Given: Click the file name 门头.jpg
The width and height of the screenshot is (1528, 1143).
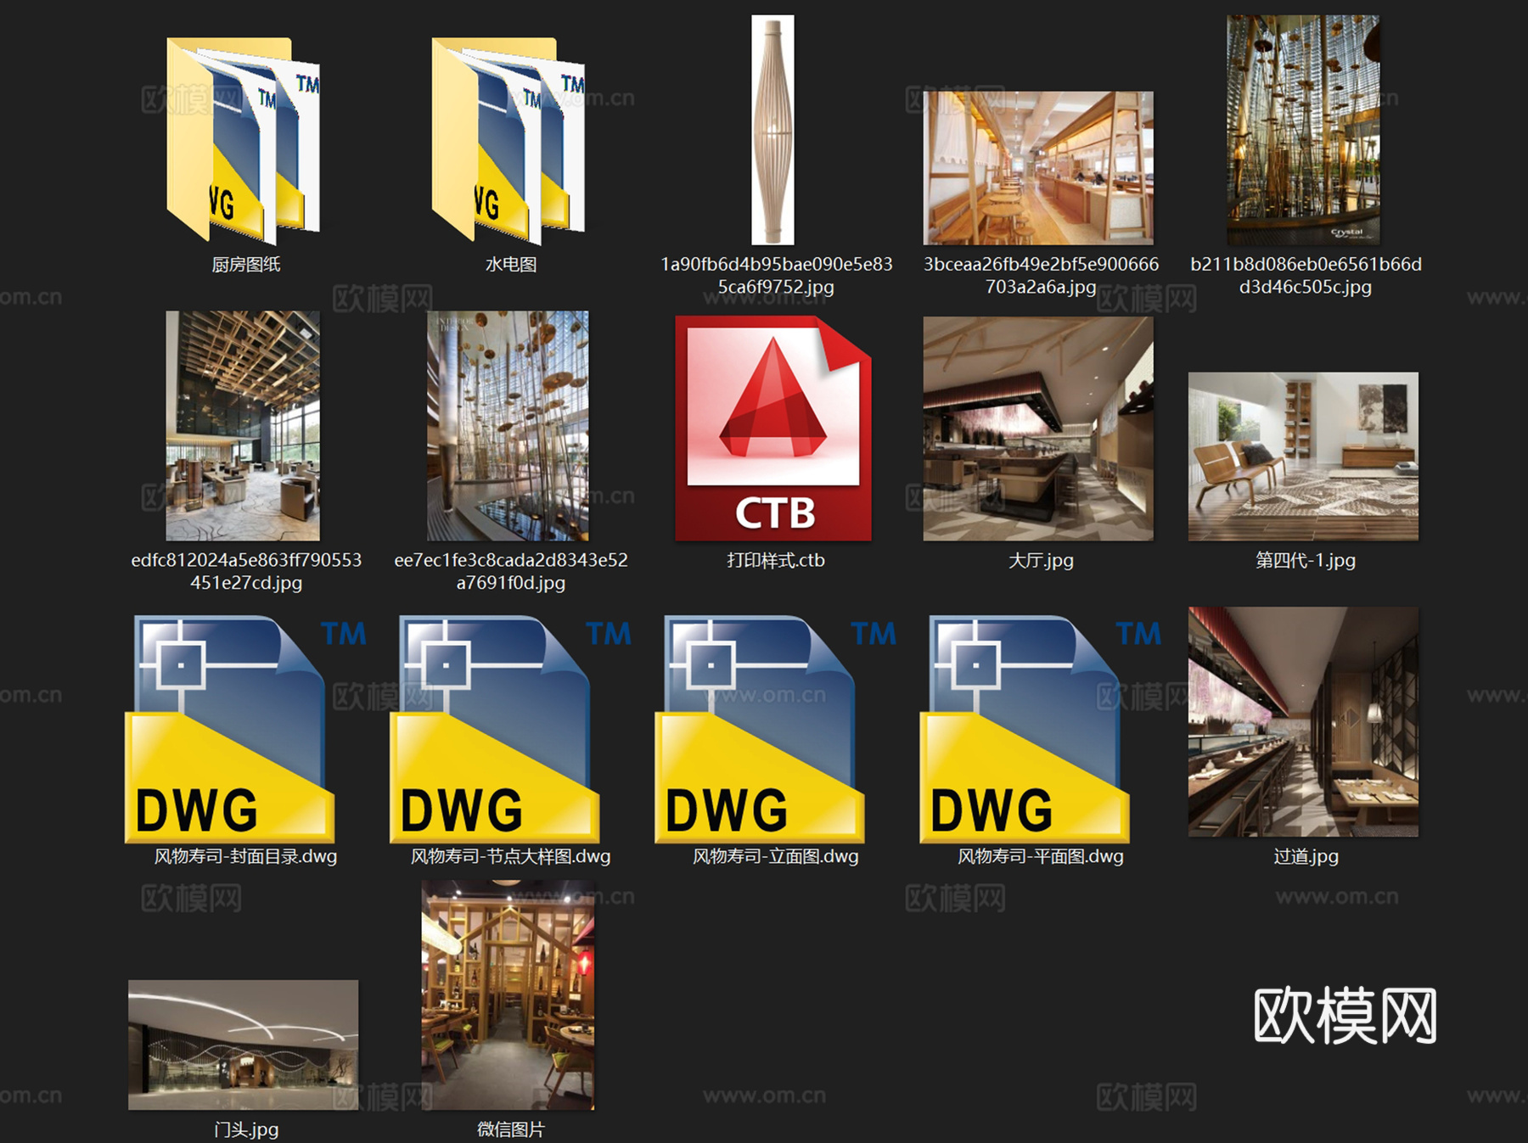Looking at the screenshot, I should point(246,1129).
